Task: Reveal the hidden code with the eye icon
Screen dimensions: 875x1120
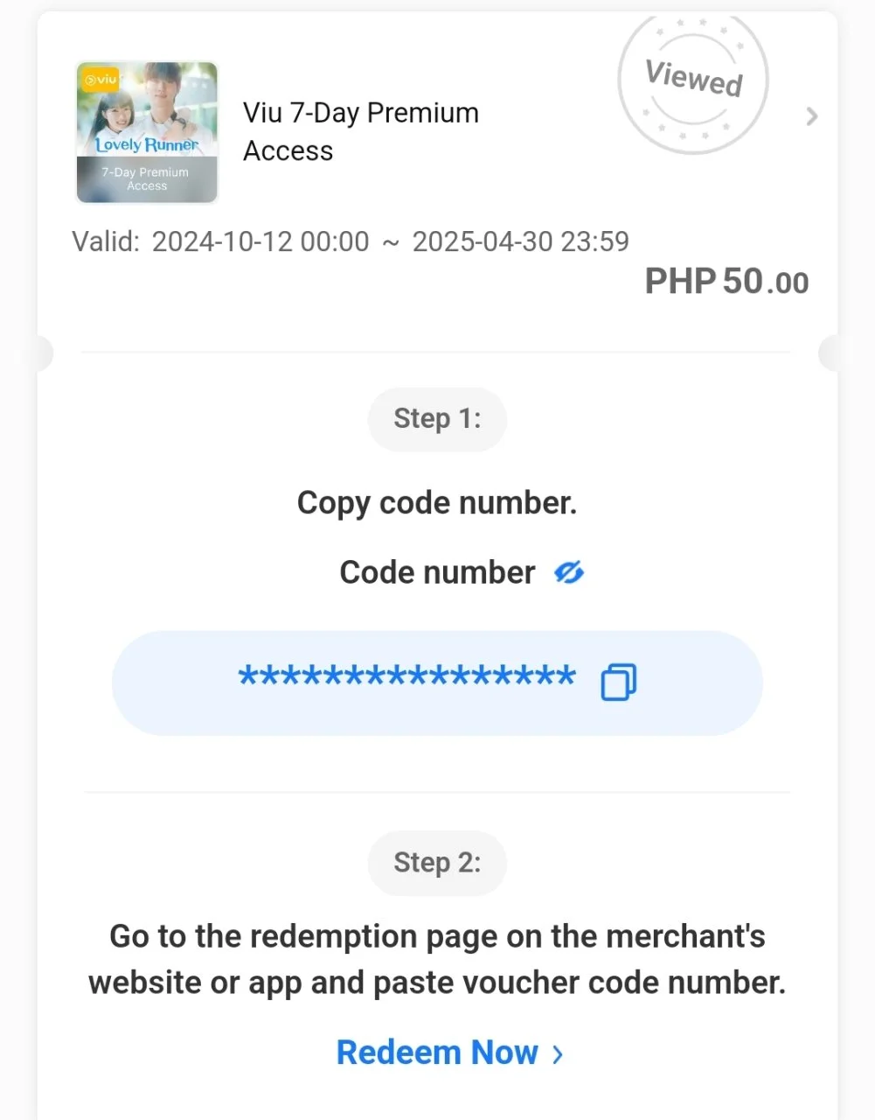Action: 569,573
